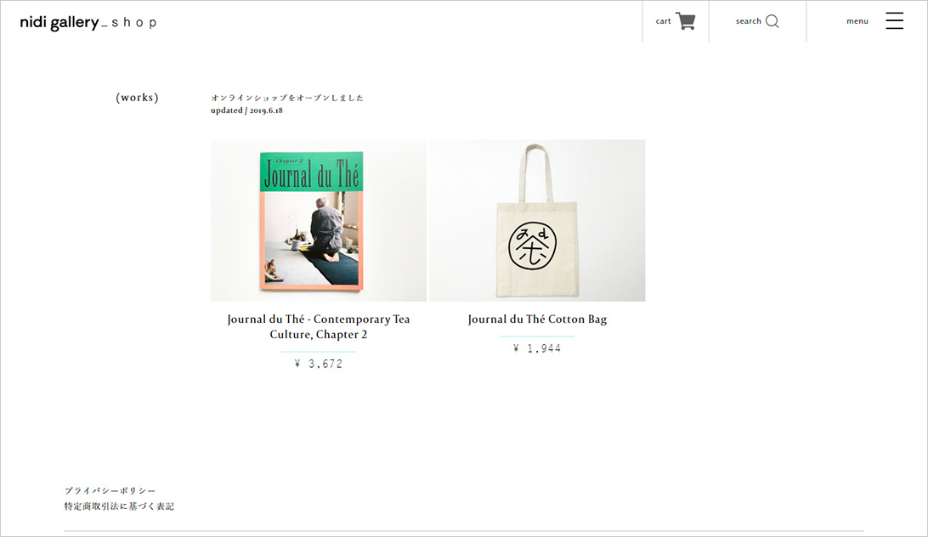Screen dimensions: 928x537
Task: Click the 'search' text label
Action: 748,21
